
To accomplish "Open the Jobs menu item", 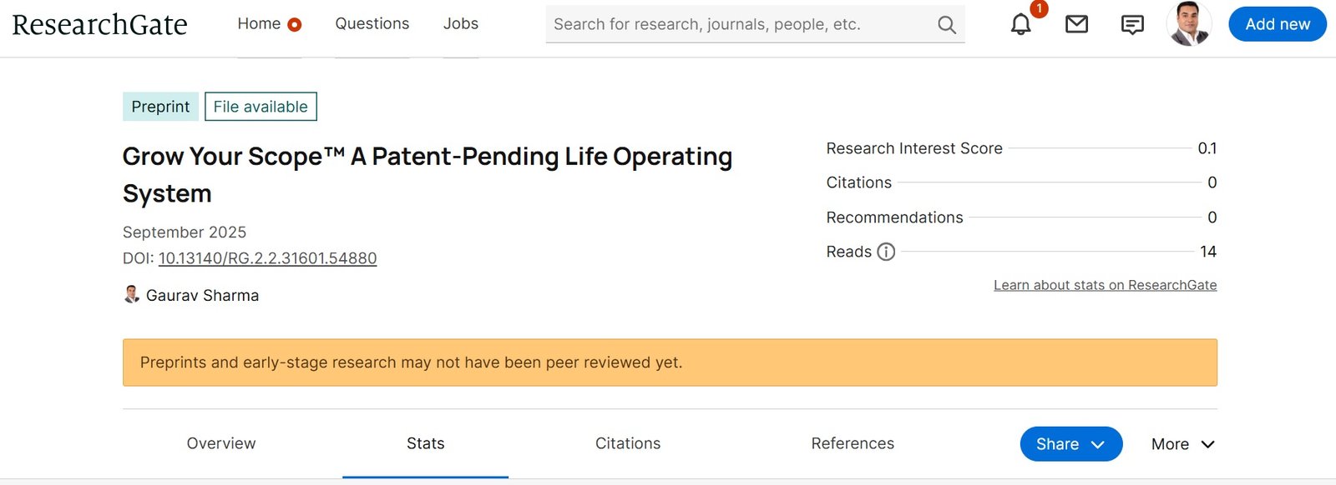I will (x=461, y=24).
